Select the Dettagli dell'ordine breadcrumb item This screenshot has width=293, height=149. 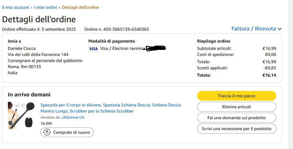tap(80, 7)
